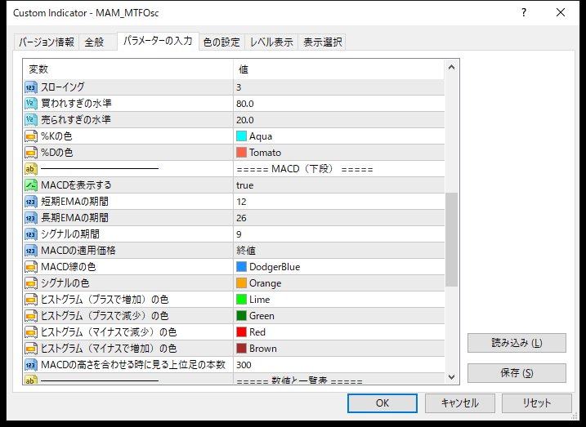Click the integer icon beside 長期EMAの期間
This screenshot has width=586, height=427.
click(x=31, y=218)
